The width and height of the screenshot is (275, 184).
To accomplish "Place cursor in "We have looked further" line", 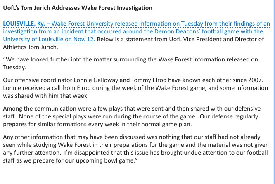I will tap(130, 59).
